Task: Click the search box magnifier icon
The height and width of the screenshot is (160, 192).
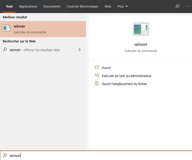Action: (x=5, y=155)
